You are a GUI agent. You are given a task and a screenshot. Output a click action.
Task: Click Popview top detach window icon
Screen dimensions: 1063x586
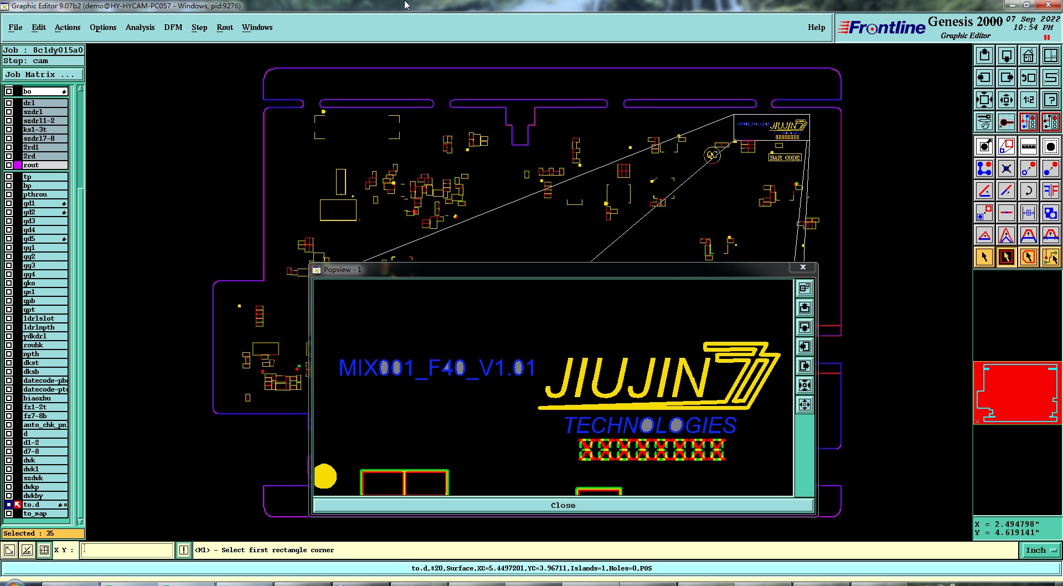click(x=805, y=288)
